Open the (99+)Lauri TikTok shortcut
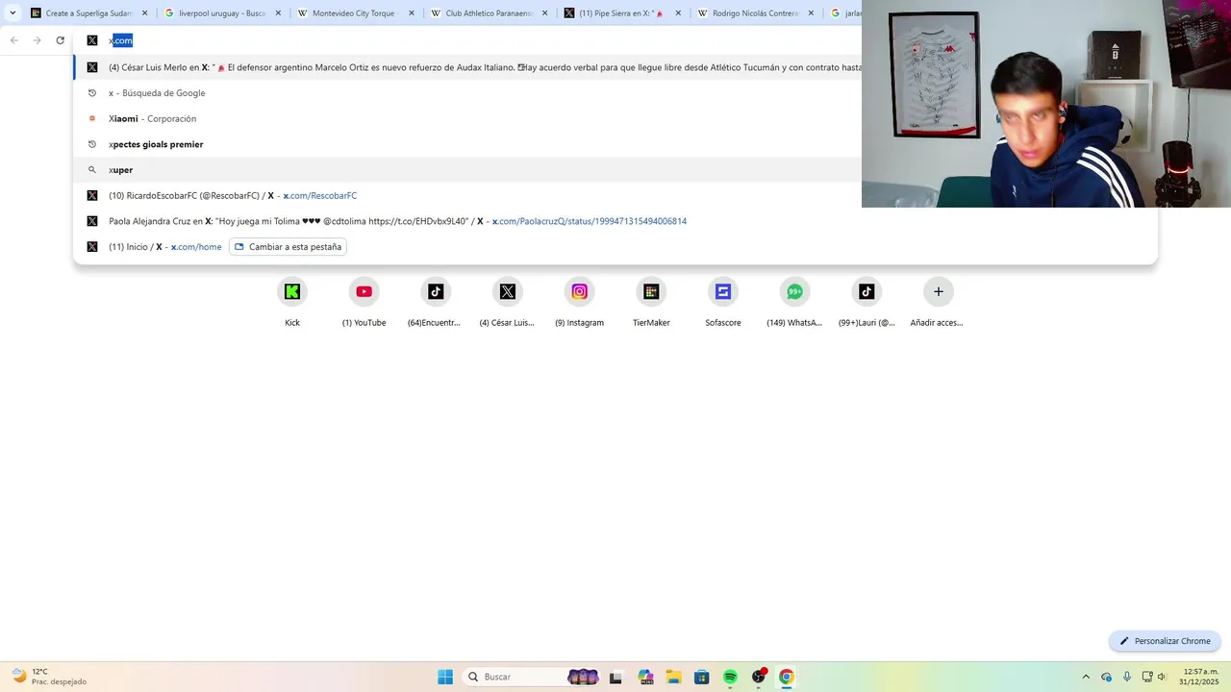The image size is (1231, 692). point(867,303)
